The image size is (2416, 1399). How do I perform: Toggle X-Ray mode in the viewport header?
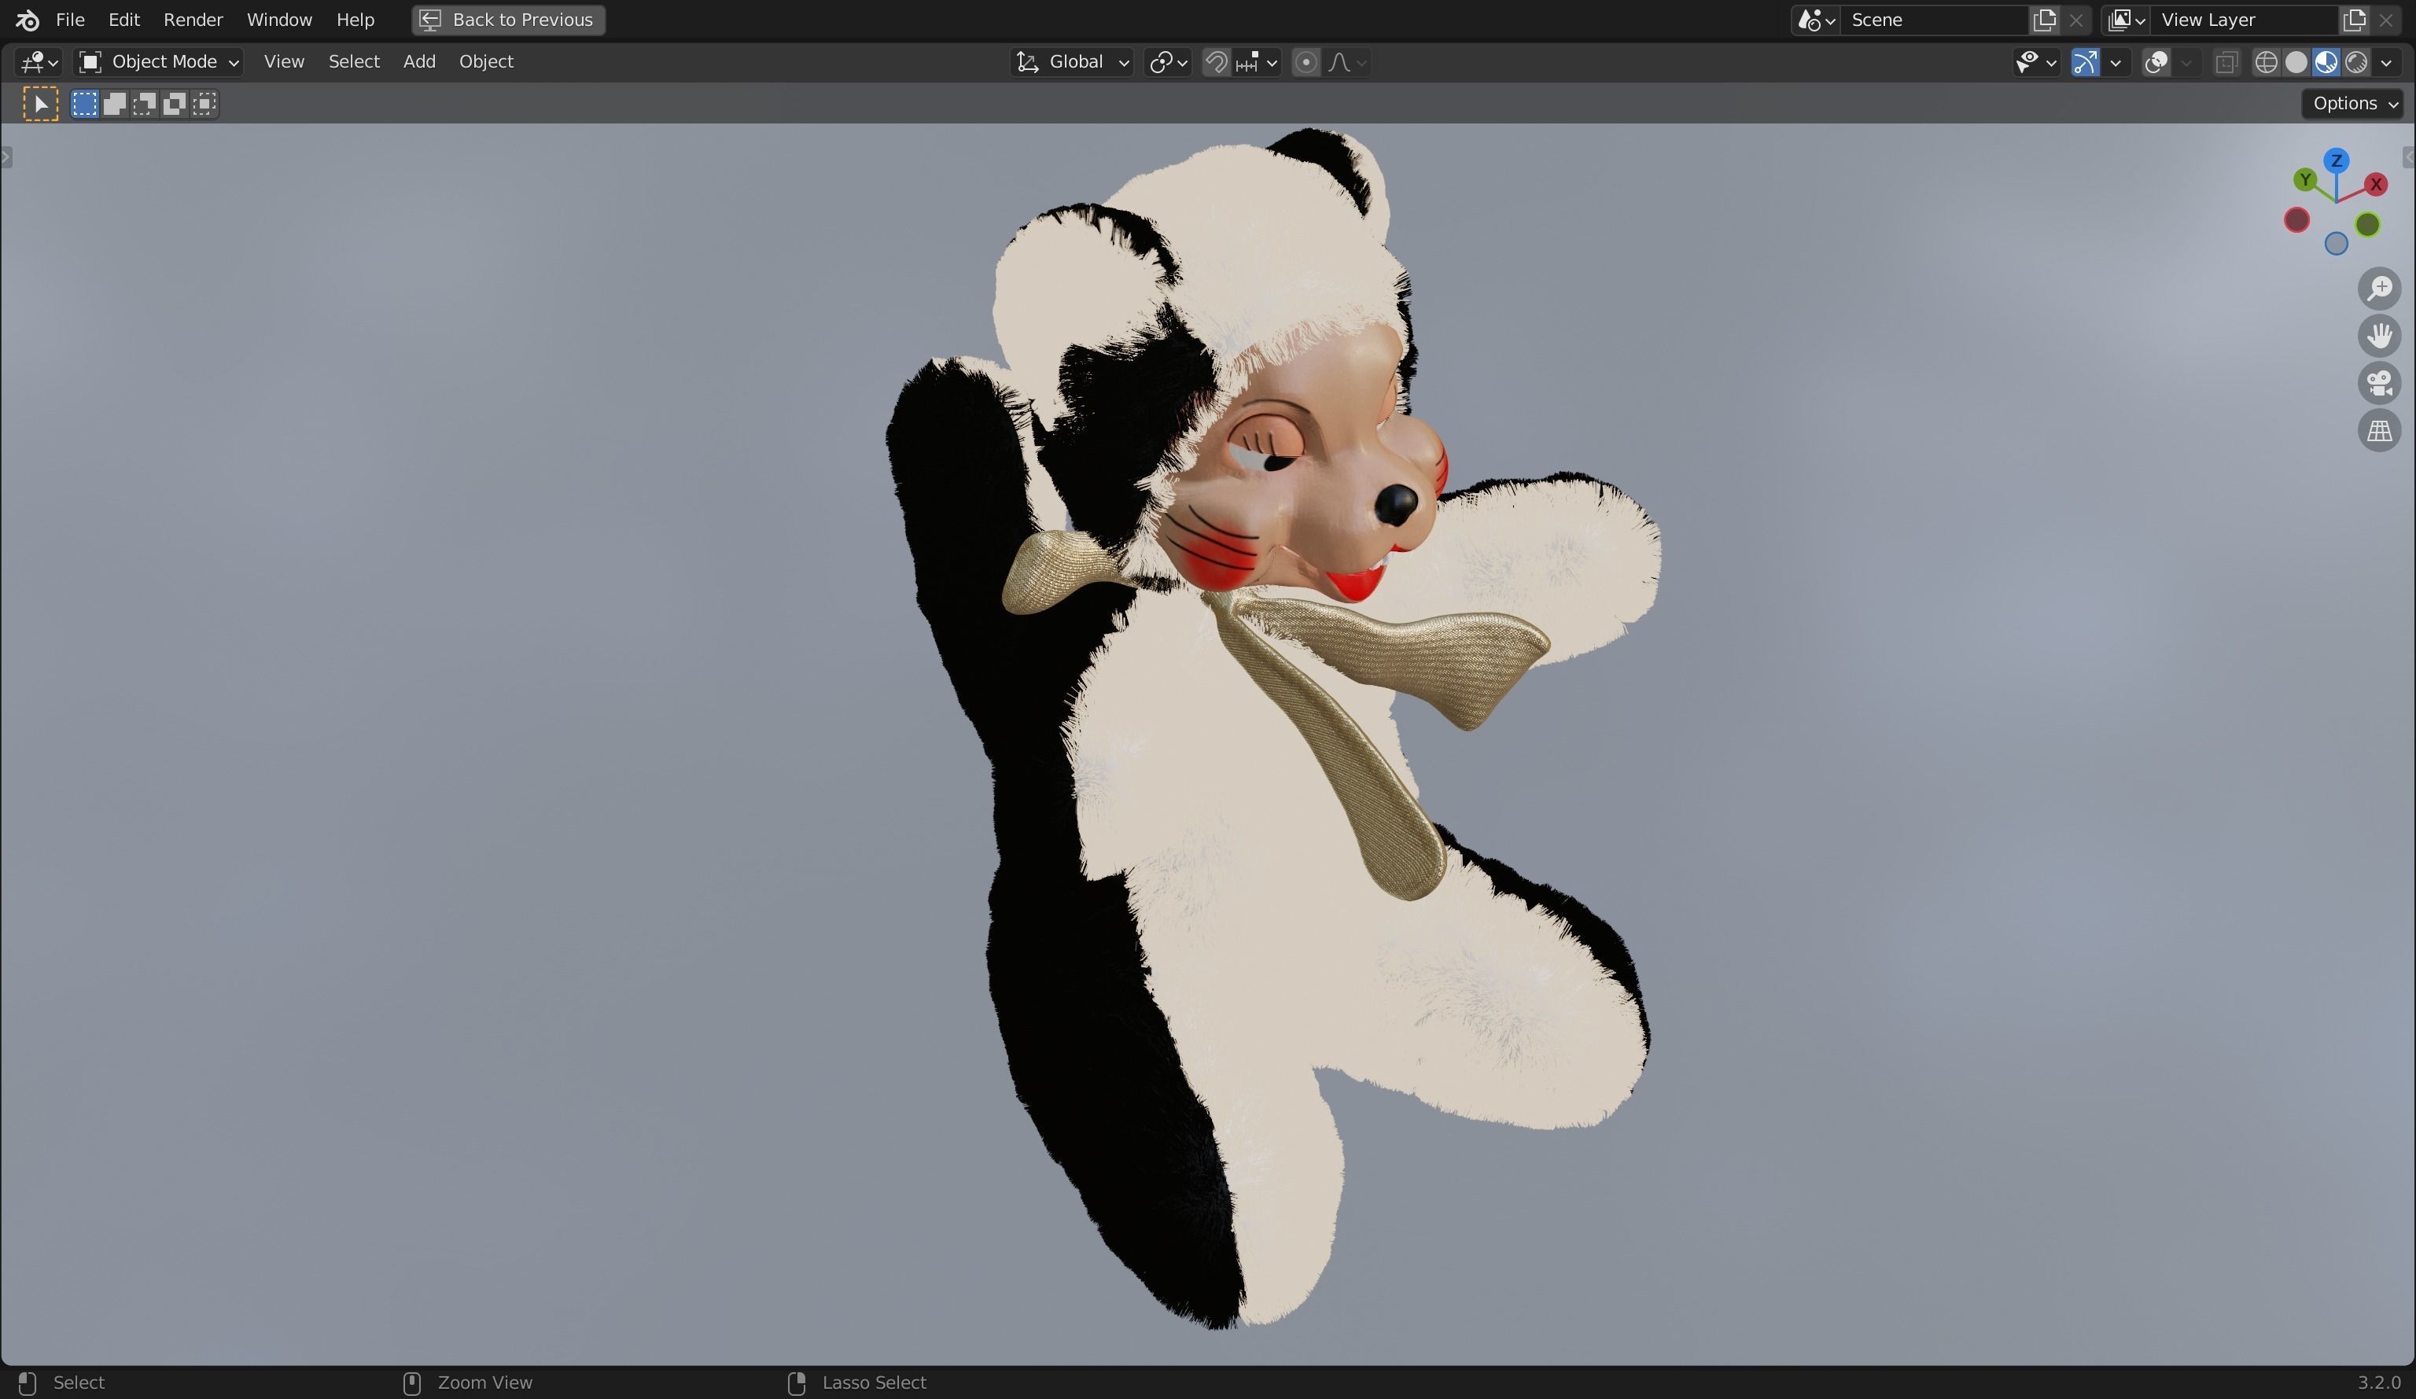tap(2226, 62)
